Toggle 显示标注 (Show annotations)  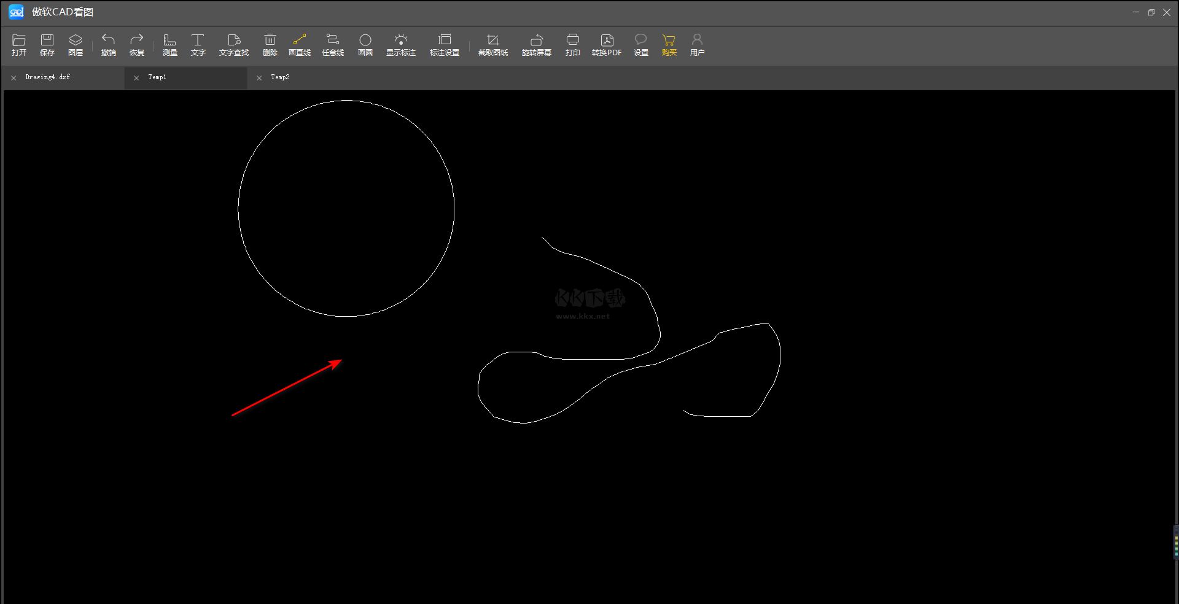pos(401,45)
